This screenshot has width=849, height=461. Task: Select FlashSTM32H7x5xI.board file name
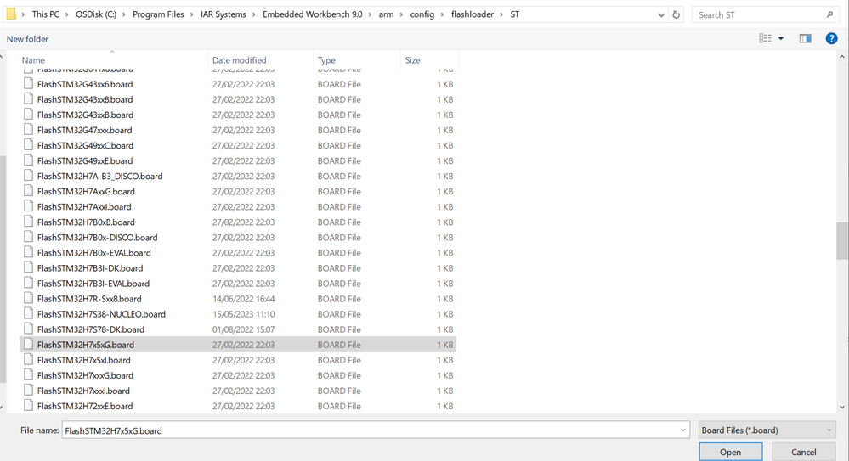(84, 360)
